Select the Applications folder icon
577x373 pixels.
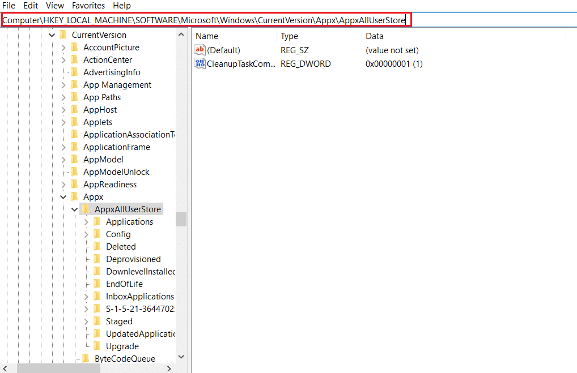click(x=97, y=222)
